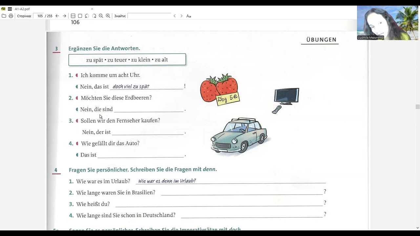Click 'Wie gefällt dir das Auto?'
The width and height of the screenshot is (420, 236).
[110, 143]
